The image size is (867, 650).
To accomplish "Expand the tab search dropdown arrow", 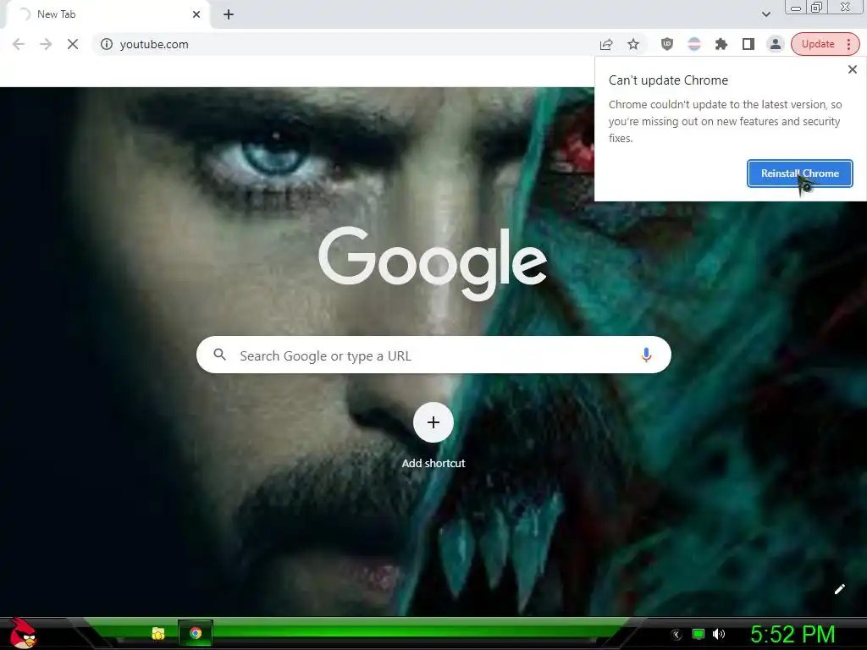I will pos(765,14).
